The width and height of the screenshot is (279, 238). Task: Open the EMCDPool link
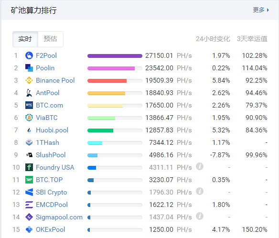click(52, 205)
